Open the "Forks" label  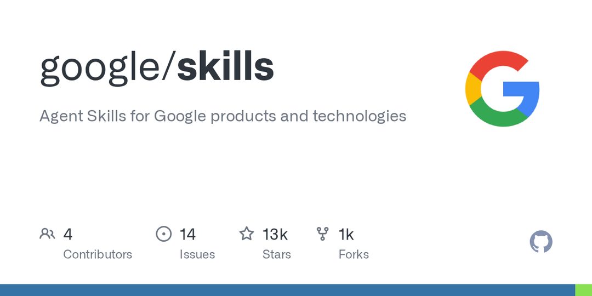click(354, 254)
